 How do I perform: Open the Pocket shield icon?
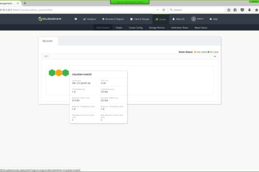242,10
